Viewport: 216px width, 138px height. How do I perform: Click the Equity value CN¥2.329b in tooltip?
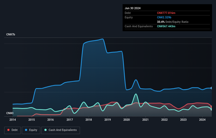[164, 17]
